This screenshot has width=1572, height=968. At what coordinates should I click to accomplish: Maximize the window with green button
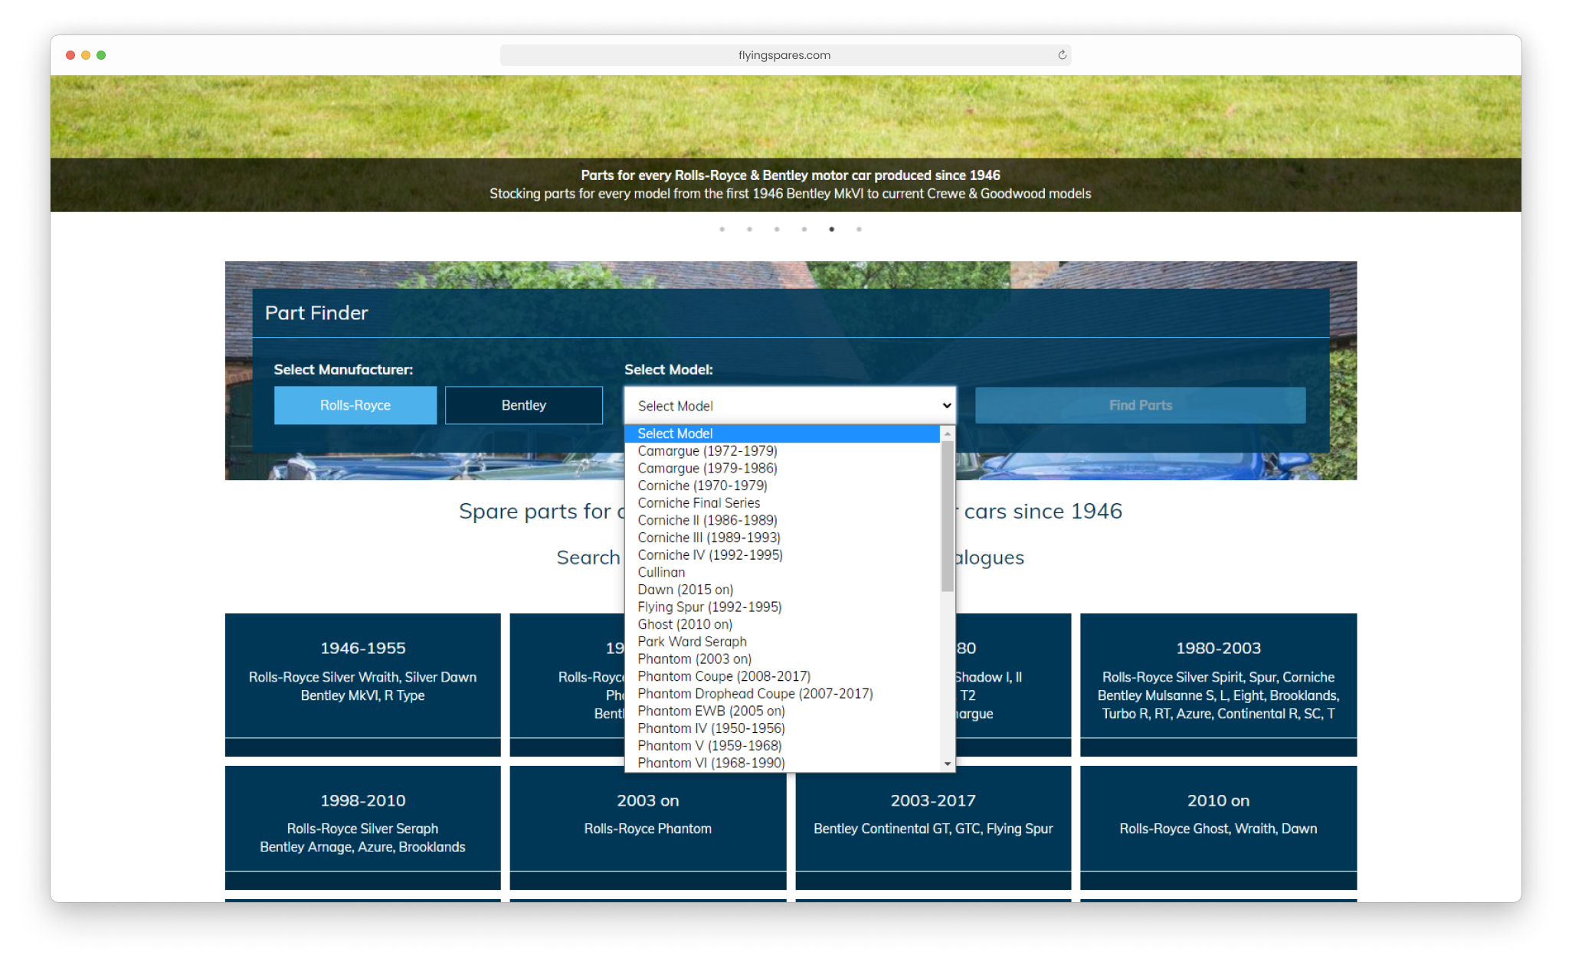click(101, 55)
